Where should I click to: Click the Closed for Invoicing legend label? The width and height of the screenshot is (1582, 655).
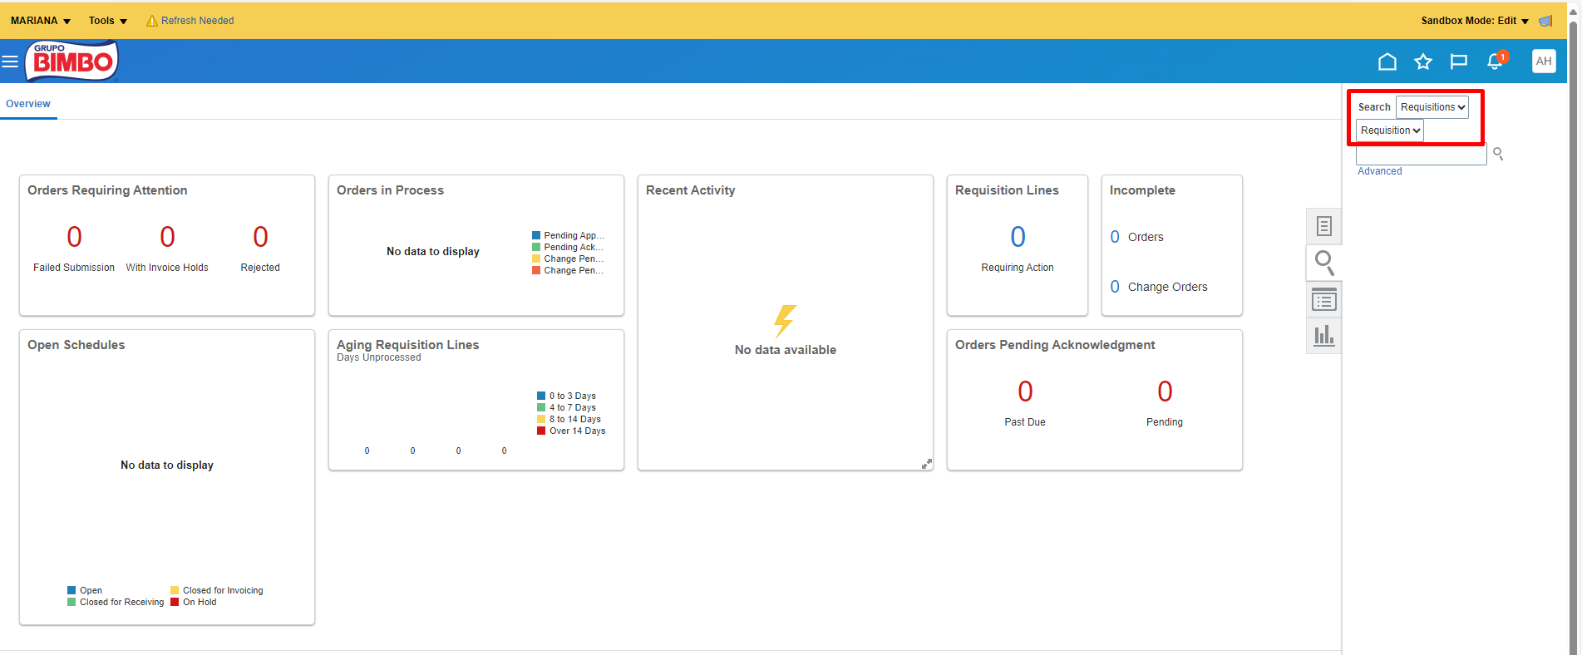point(223,591)
